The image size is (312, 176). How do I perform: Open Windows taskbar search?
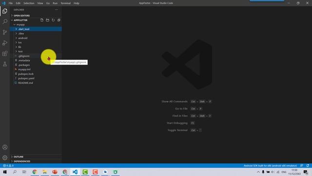click(x=15, y=172)
